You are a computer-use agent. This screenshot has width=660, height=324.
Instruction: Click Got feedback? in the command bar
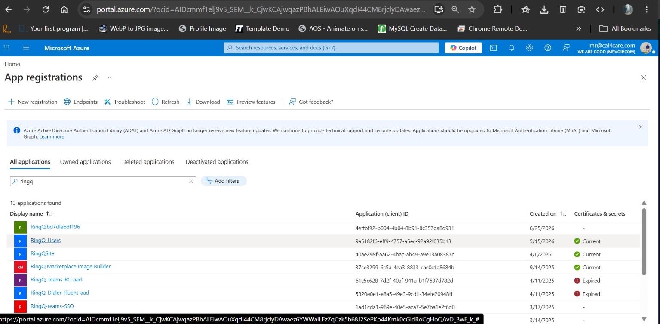coord(311,102)
